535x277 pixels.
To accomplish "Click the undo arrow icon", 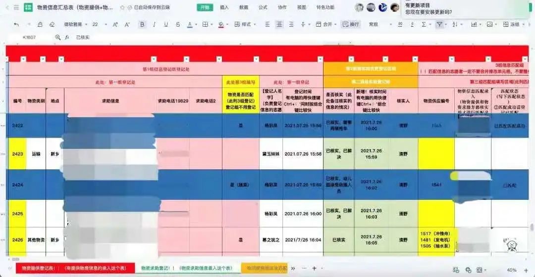I will pos(16,25).
